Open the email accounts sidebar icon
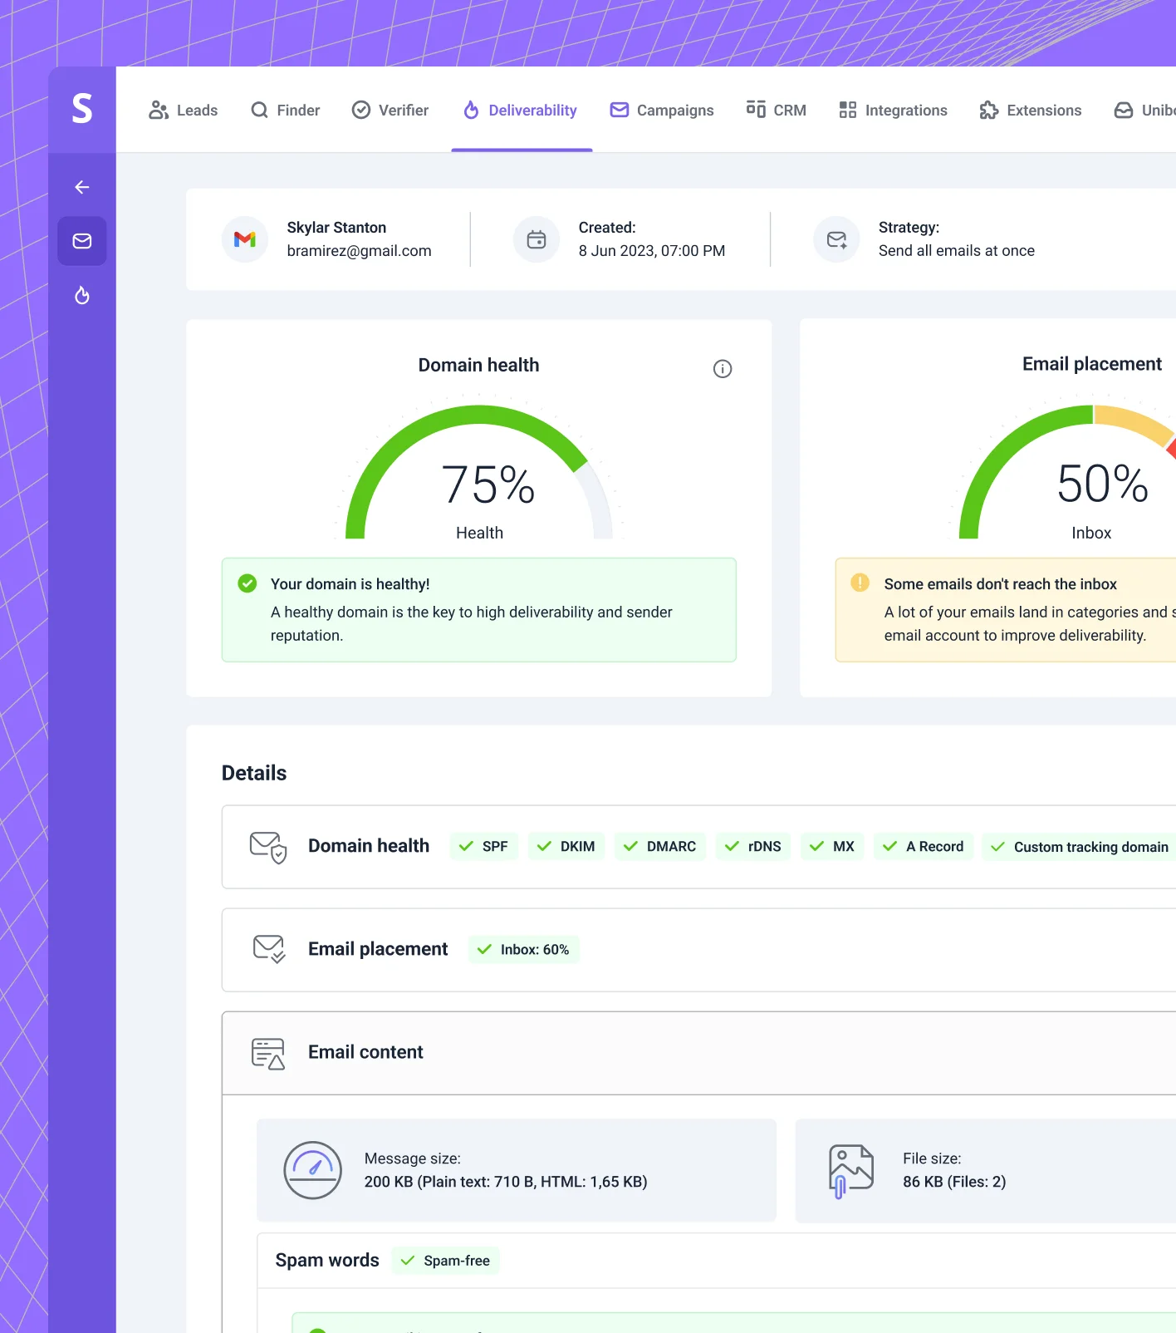 (x=82, y=241)
